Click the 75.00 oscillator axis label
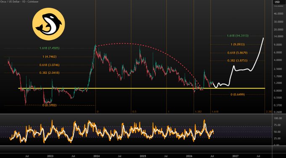 pyautogui.click(x=277, y=125)
